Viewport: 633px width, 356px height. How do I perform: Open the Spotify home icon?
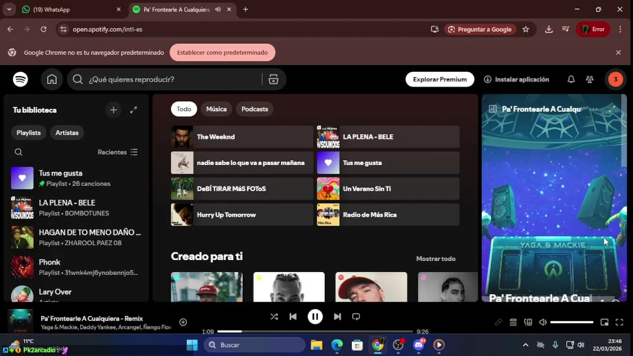click(52, 79)
